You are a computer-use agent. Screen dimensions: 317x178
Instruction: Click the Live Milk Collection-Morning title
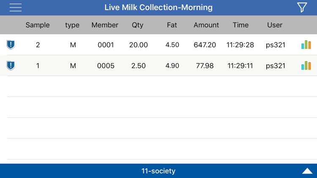click(158, 8)
